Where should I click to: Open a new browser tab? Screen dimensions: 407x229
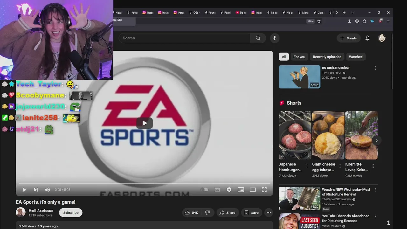[344, 13]
